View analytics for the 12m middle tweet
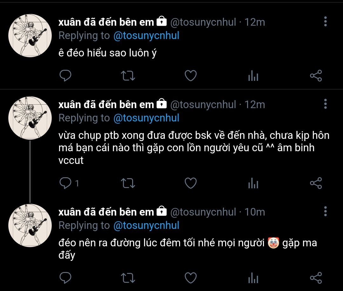343x291 pixels. coord(253,183)
